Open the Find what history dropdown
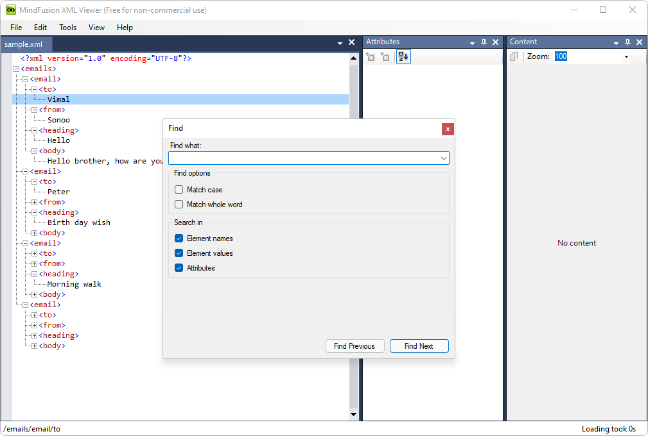648x436 pixels. tap(443, 158)
